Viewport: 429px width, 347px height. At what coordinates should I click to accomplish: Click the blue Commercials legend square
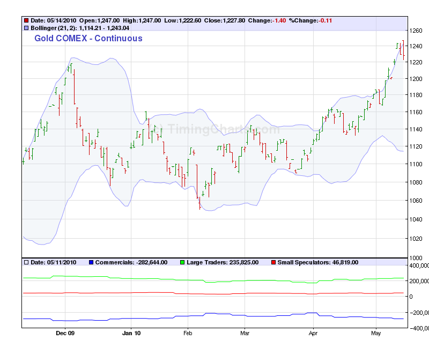click(91, 262)
